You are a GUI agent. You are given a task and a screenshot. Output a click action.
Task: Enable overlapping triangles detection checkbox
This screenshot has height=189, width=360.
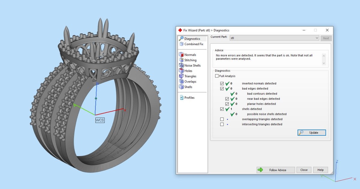[222, 119]
